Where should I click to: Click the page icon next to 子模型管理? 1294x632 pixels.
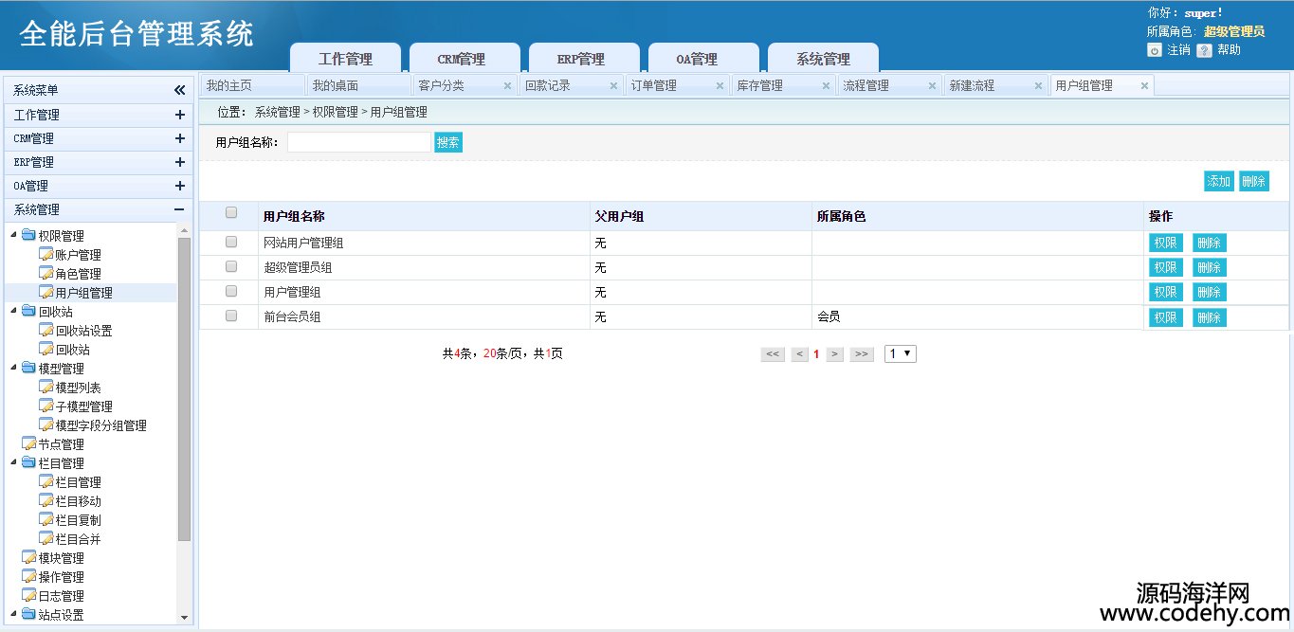click(x=46, y=406)
